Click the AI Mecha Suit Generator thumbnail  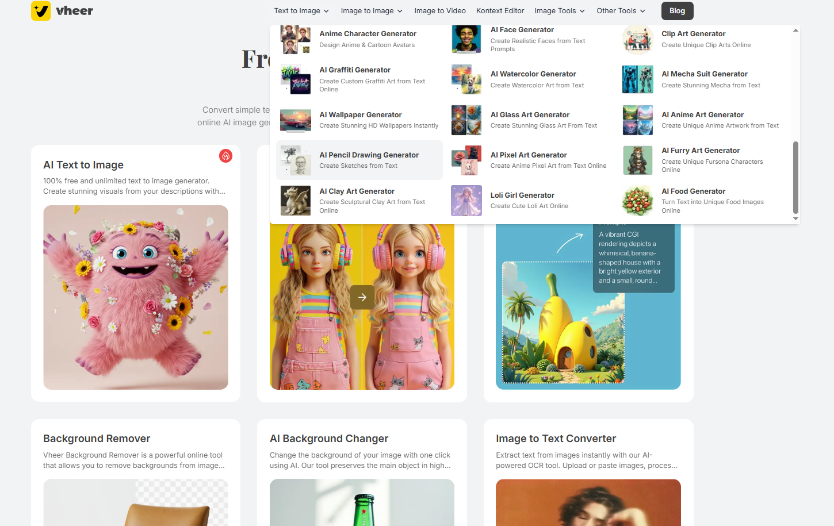[638, 79]
